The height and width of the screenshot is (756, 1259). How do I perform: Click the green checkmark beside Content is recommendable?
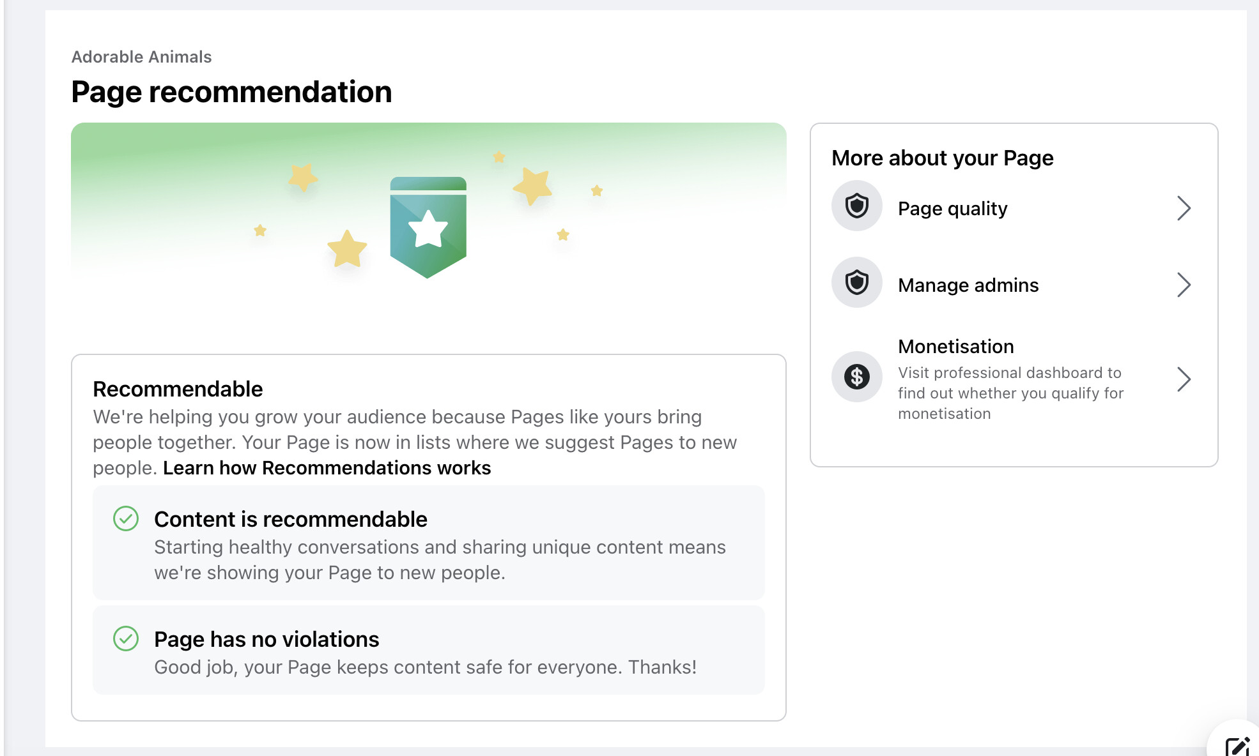tap(126, 518)
